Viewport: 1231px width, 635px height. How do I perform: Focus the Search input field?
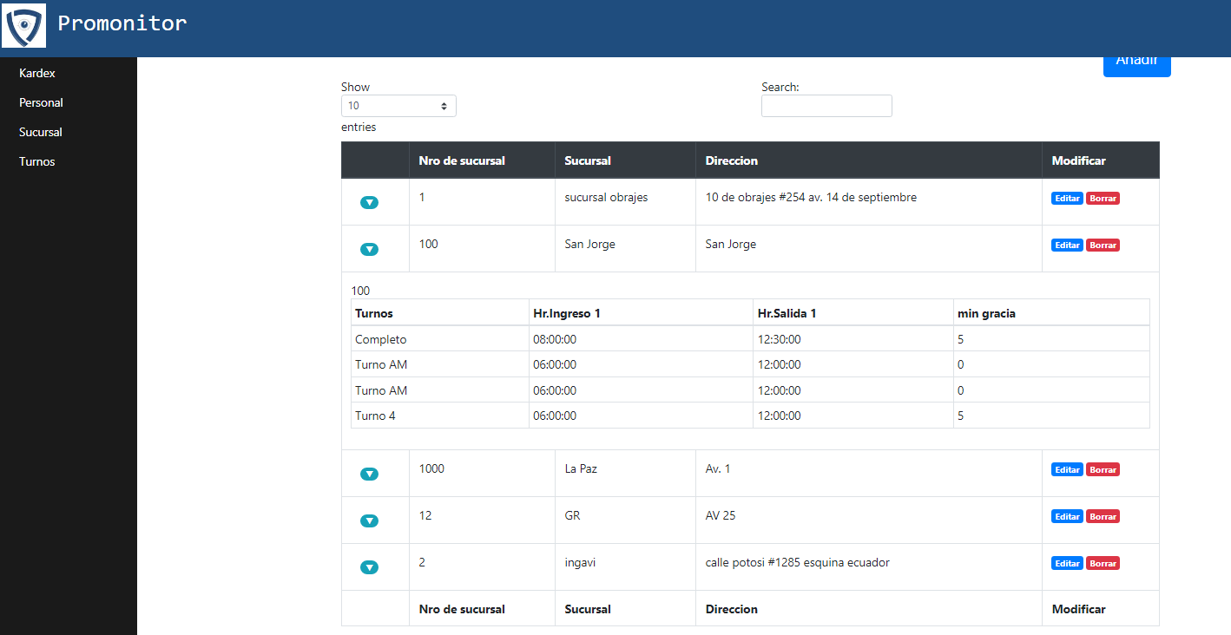click(x=826, y=106)
